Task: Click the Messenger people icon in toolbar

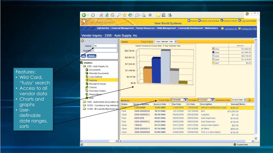Action: [x=170, y=15]
